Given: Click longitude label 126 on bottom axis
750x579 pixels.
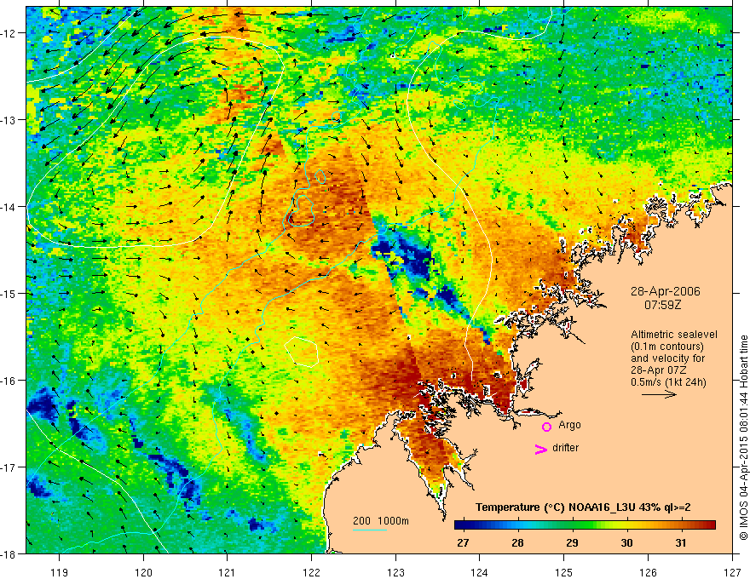Looking at the screenshot, I should [648, 572].
